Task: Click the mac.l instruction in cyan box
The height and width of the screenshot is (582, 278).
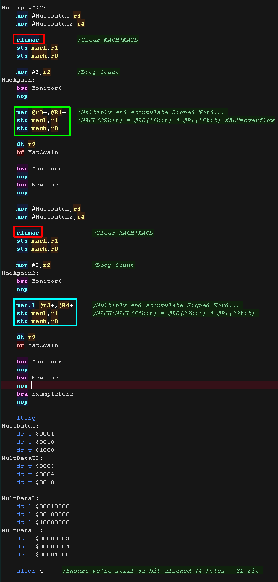Action: tap(45, 305)
